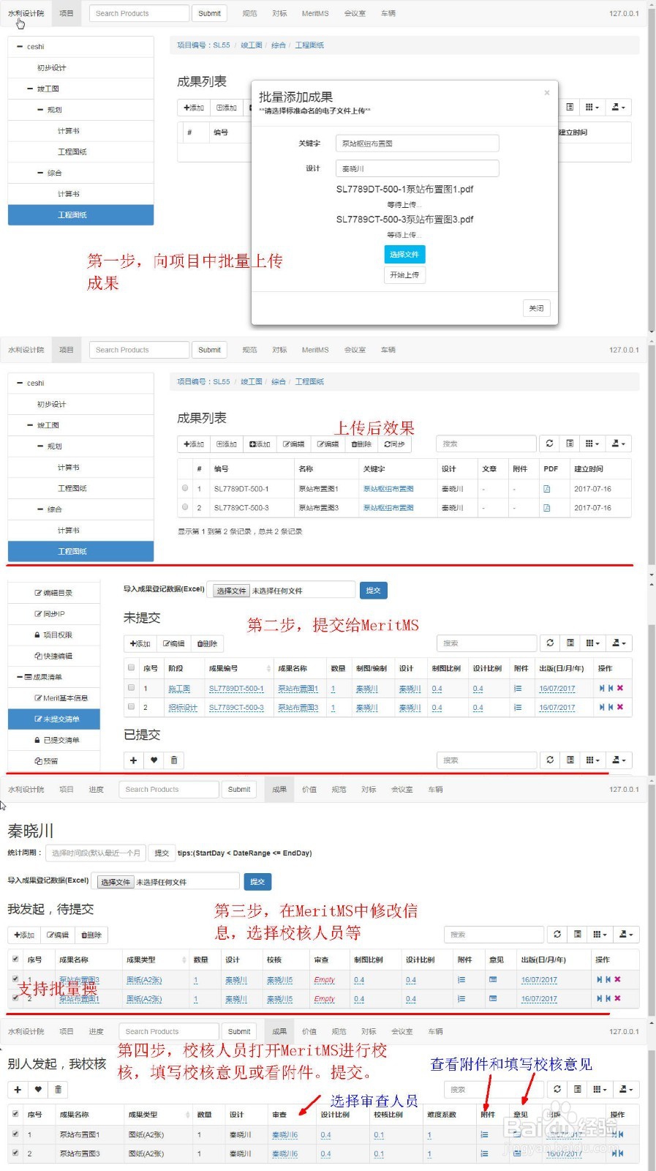Click toggle-view icon in the 上传后效果 成果列表 toolbar

[x=570, y=444]
